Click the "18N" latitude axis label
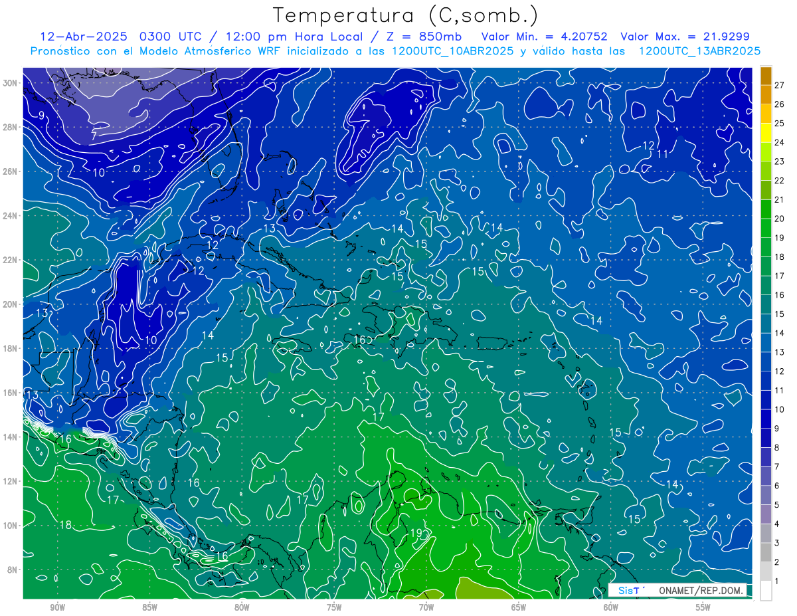 [x=10, y=348]
